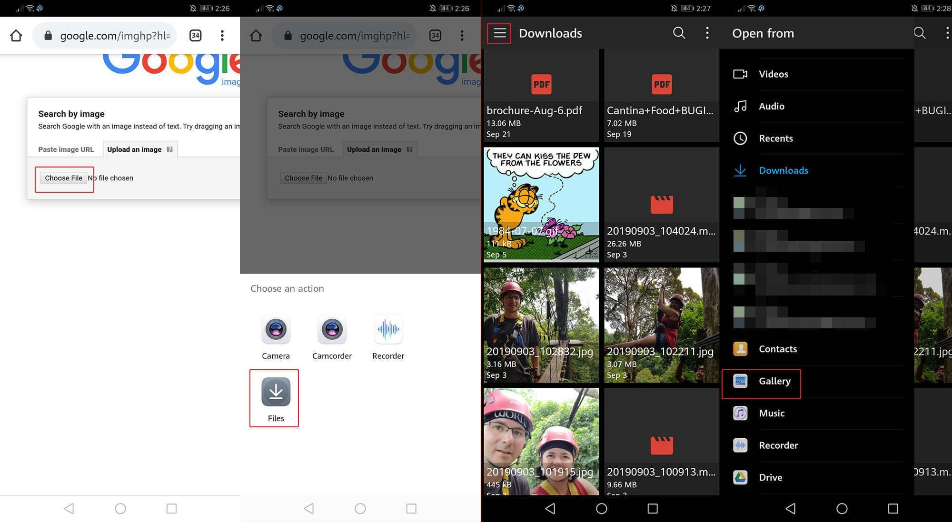Open Downloads folder icon
The image size is (952, 522).
coord(740,170)
